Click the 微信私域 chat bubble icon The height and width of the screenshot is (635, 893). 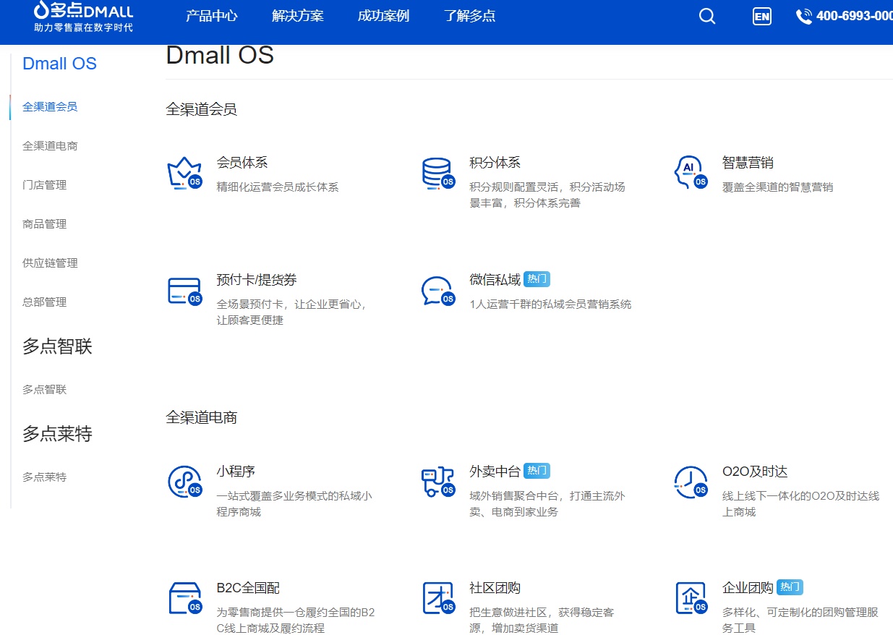coord(437,291)
